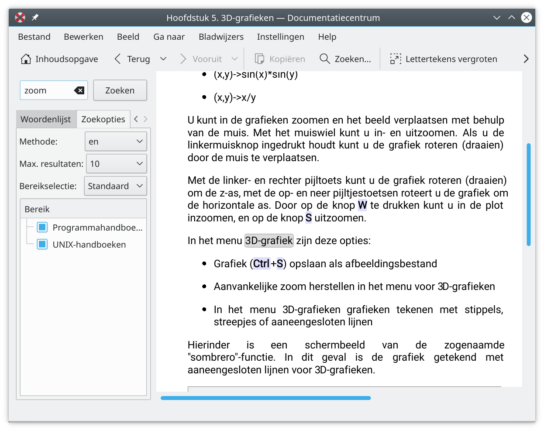The image size is (544, 431).
Task: Open the Vooruit history dropdown arrow
Action: (234, 59)
